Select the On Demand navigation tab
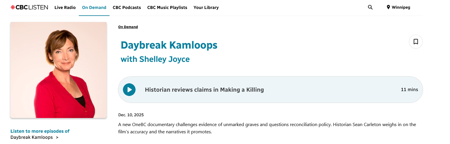Viewport: 450px width, 144px height. pyautogui.click(x=94, y=8)
